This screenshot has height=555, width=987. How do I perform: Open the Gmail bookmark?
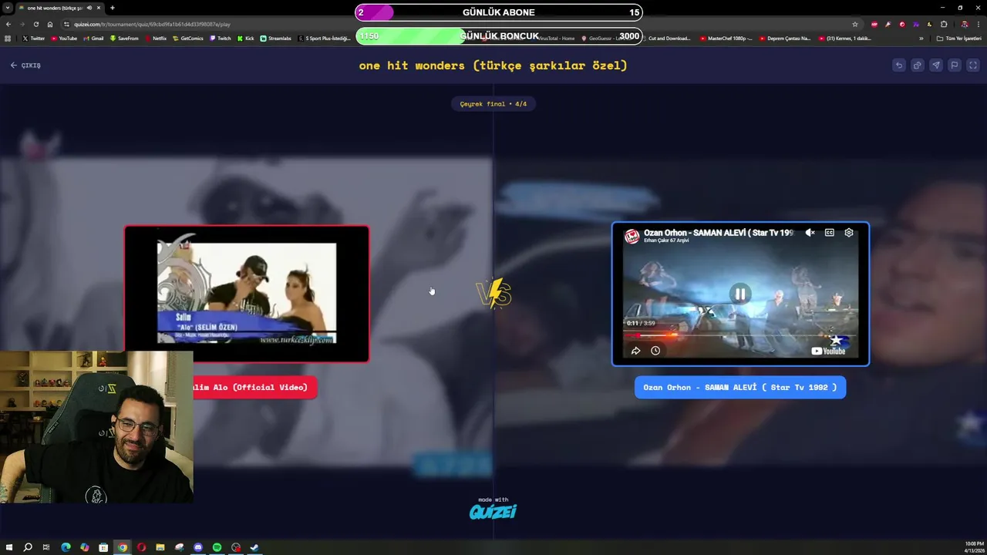click(x=93, y=39)
